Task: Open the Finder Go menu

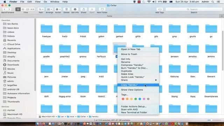Action: (45, 2)
